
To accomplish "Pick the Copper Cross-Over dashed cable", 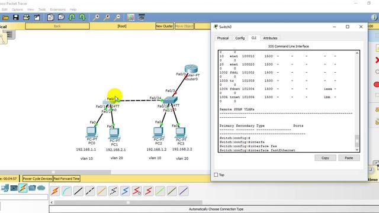I will [90, 191].
